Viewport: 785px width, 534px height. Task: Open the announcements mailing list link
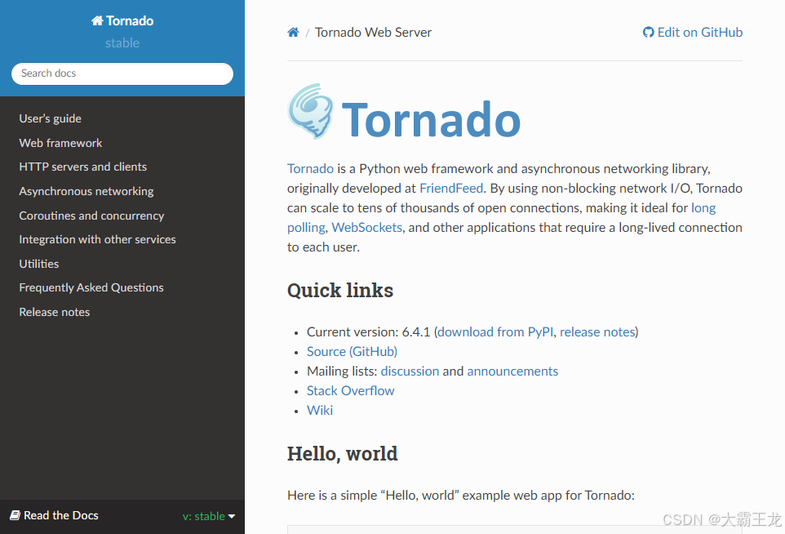(512, 372)
